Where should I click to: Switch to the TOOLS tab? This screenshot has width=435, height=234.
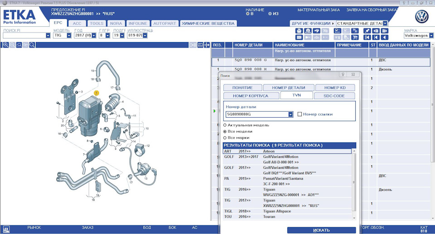tap(97, 24)
